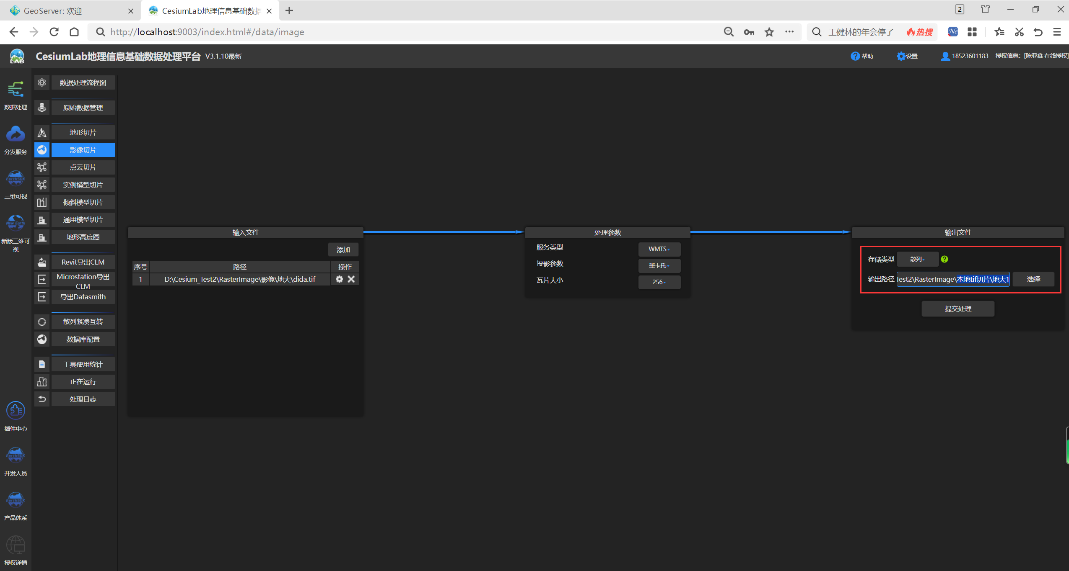Go back with the browser back arrow
Viewport: 1069px width, 571px height.
click(x=14, y=32)
